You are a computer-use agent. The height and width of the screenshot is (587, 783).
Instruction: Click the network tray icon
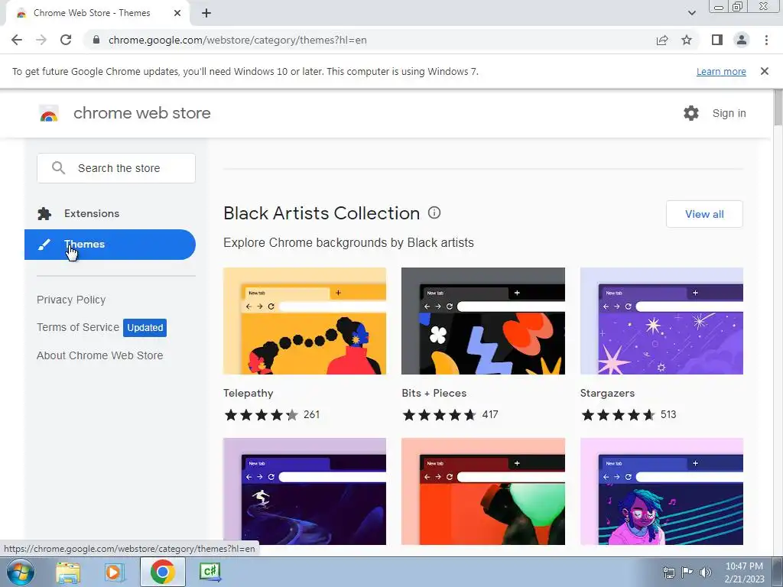click(x=668, y=572)
